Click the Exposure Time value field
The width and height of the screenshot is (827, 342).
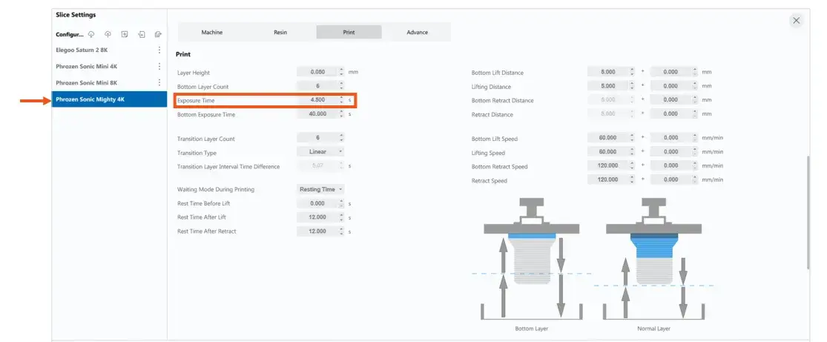[317, 99]
